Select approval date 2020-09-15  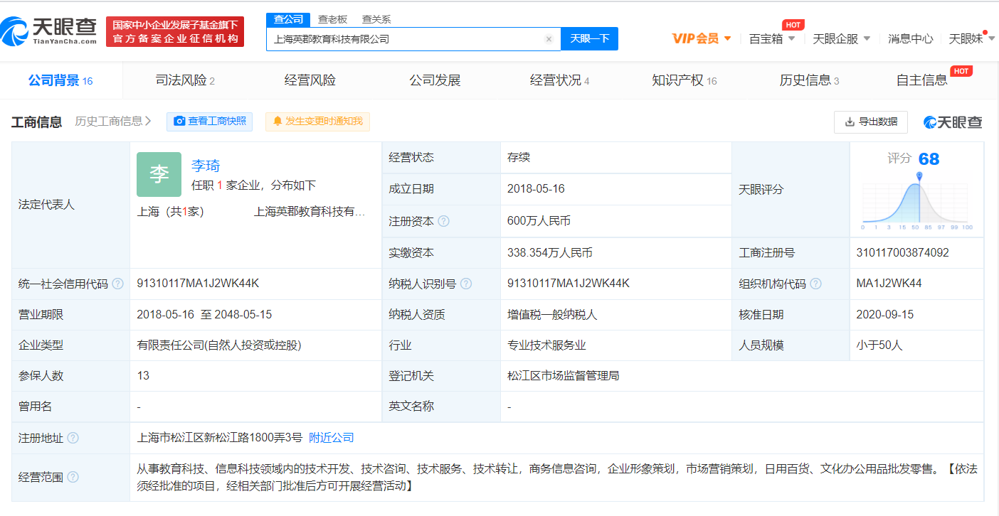tap(884, 315)
